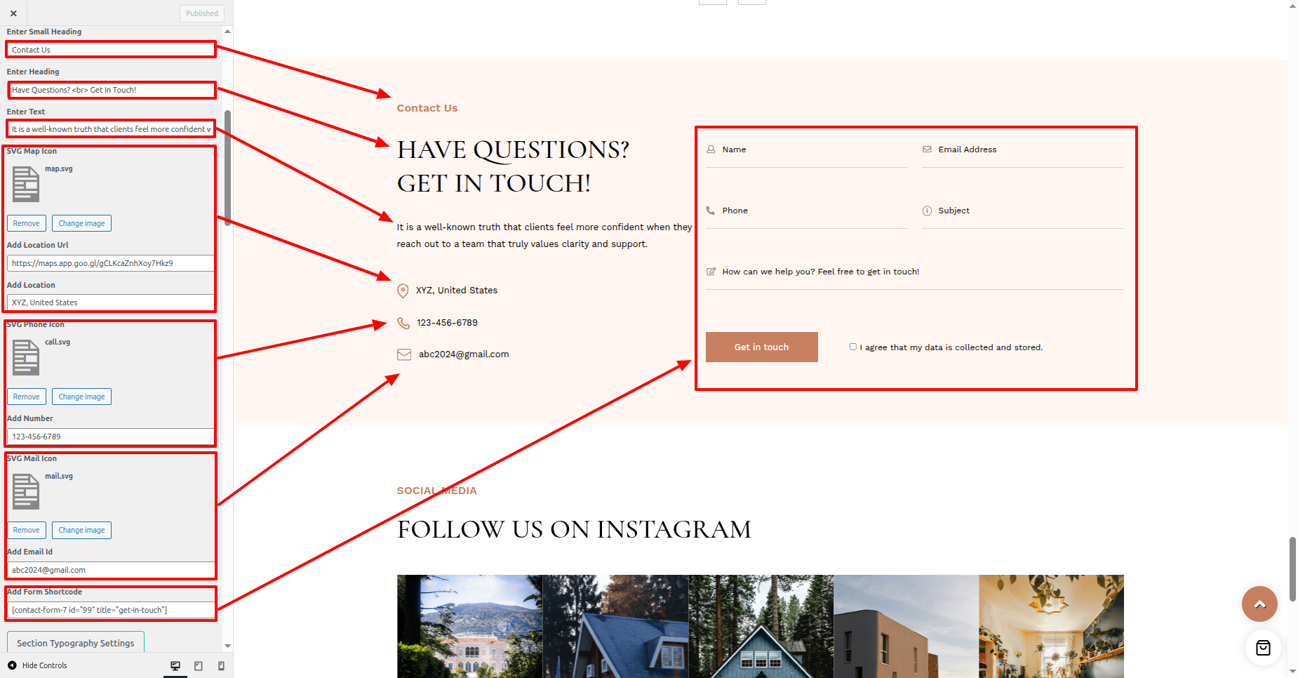Click the call.svg file icon
The image size is (1298, 678).
point(26,357)
